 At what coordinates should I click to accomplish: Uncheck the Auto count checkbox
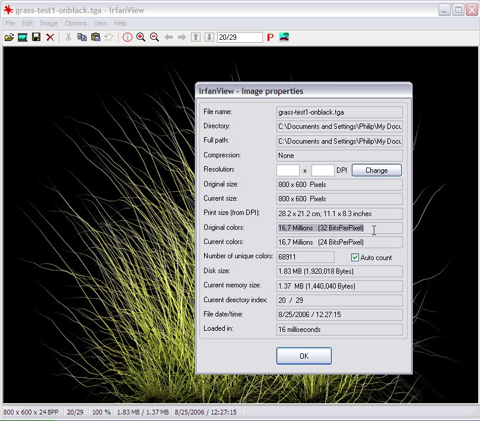point(355,257)
